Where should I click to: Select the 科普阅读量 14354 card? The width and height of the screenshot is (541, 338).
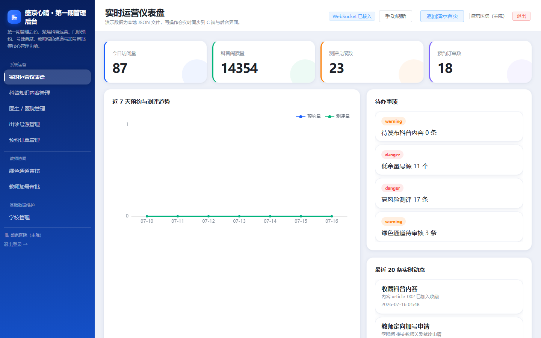click(x=264, y=62)
